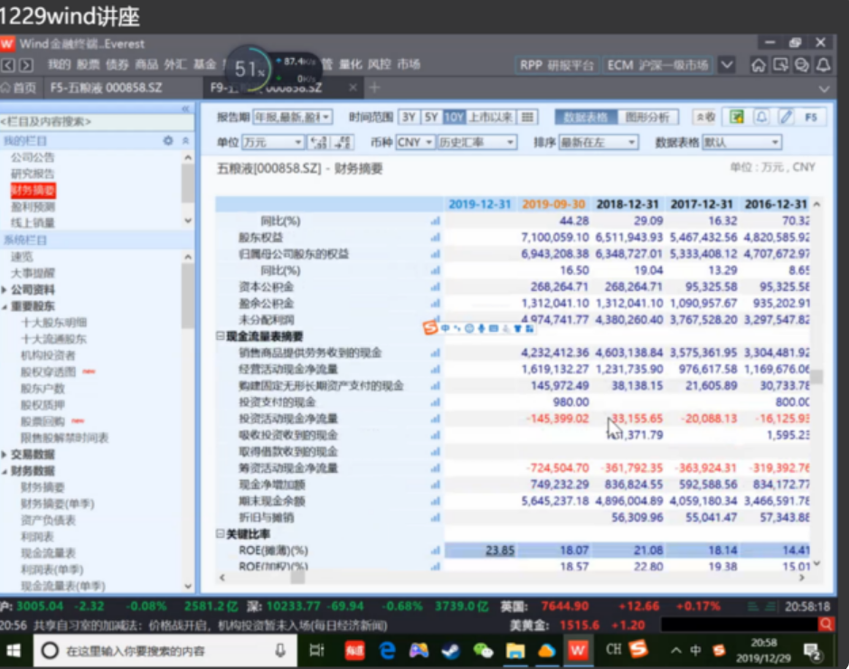Open the 历史汇率 dropdown
This screenshot has width=849, height=669.
pyautogui.click(x=476, y=142)
